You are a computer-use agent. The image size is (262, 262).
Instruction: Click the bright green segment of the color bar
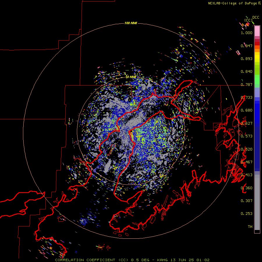pyautogui.click(x=257, y=79)
